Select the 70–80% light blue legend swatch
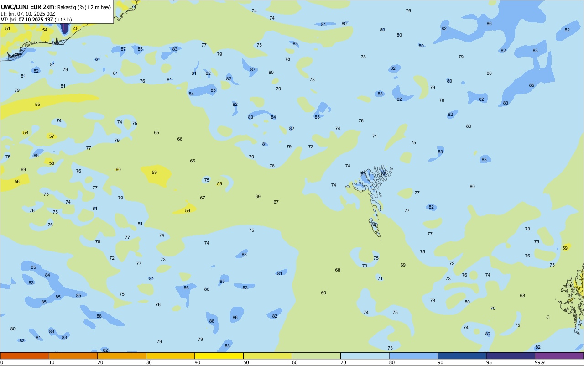Viewport: 584px width, 366px height. (x=365, y=356)
